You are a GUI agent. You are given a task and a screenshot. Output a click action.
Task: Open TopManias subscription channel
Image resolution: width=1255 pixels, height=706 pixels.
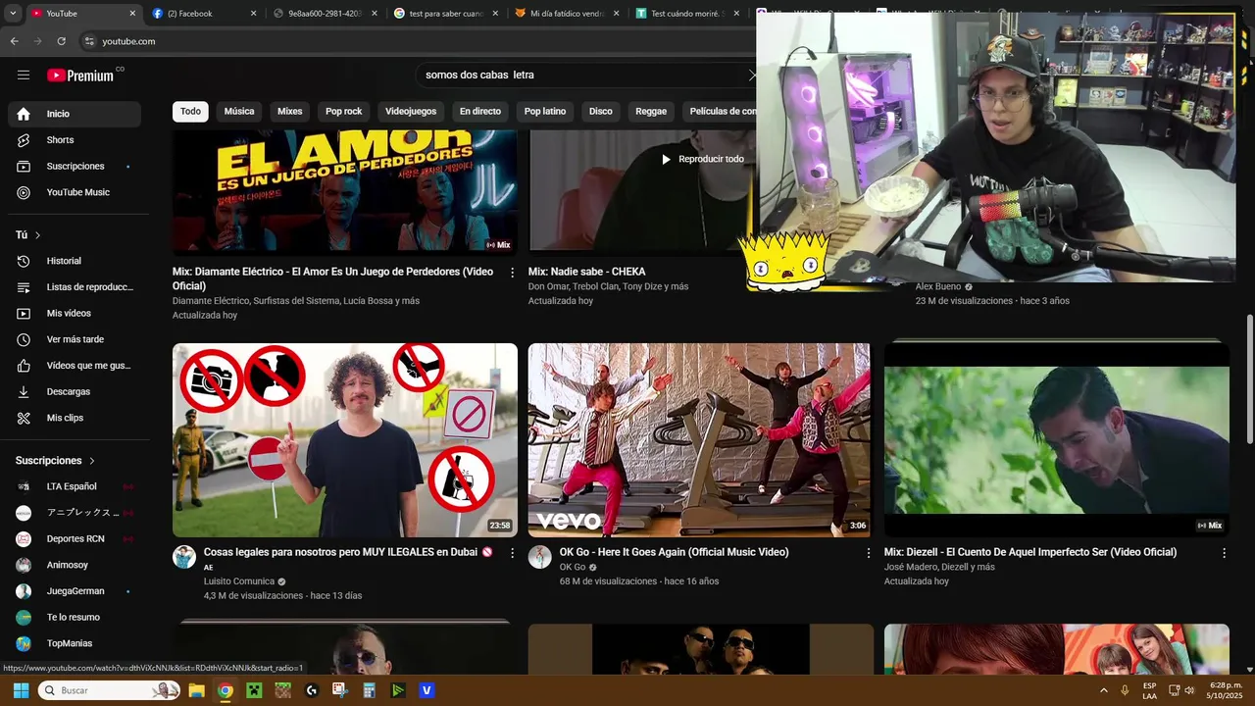75,643
